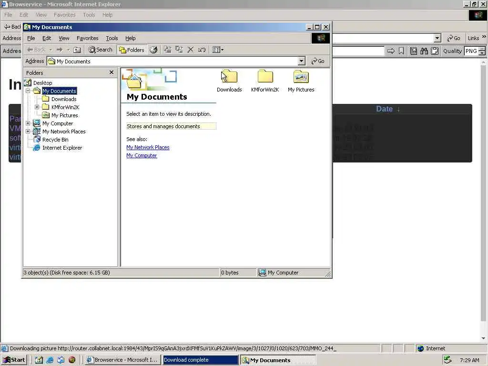Click Show Desktop quick launch icon
488x366 pixels.
[39, 360]
